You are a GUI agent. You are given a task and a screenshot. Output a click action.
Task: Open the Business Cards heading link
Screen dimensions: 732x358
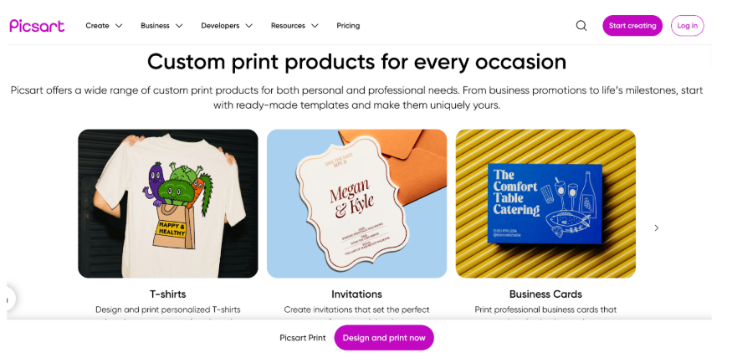point(545,294)
